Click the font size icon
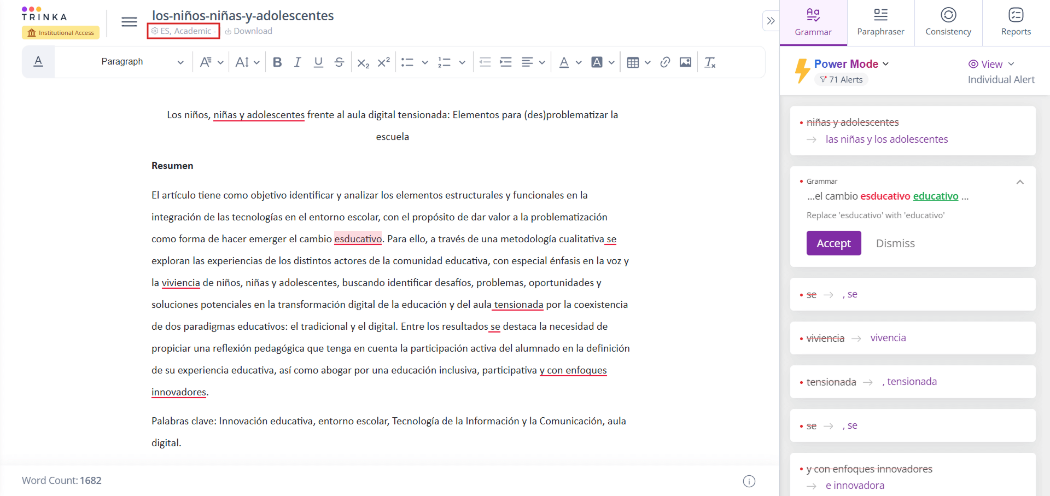 click(242, 62)
